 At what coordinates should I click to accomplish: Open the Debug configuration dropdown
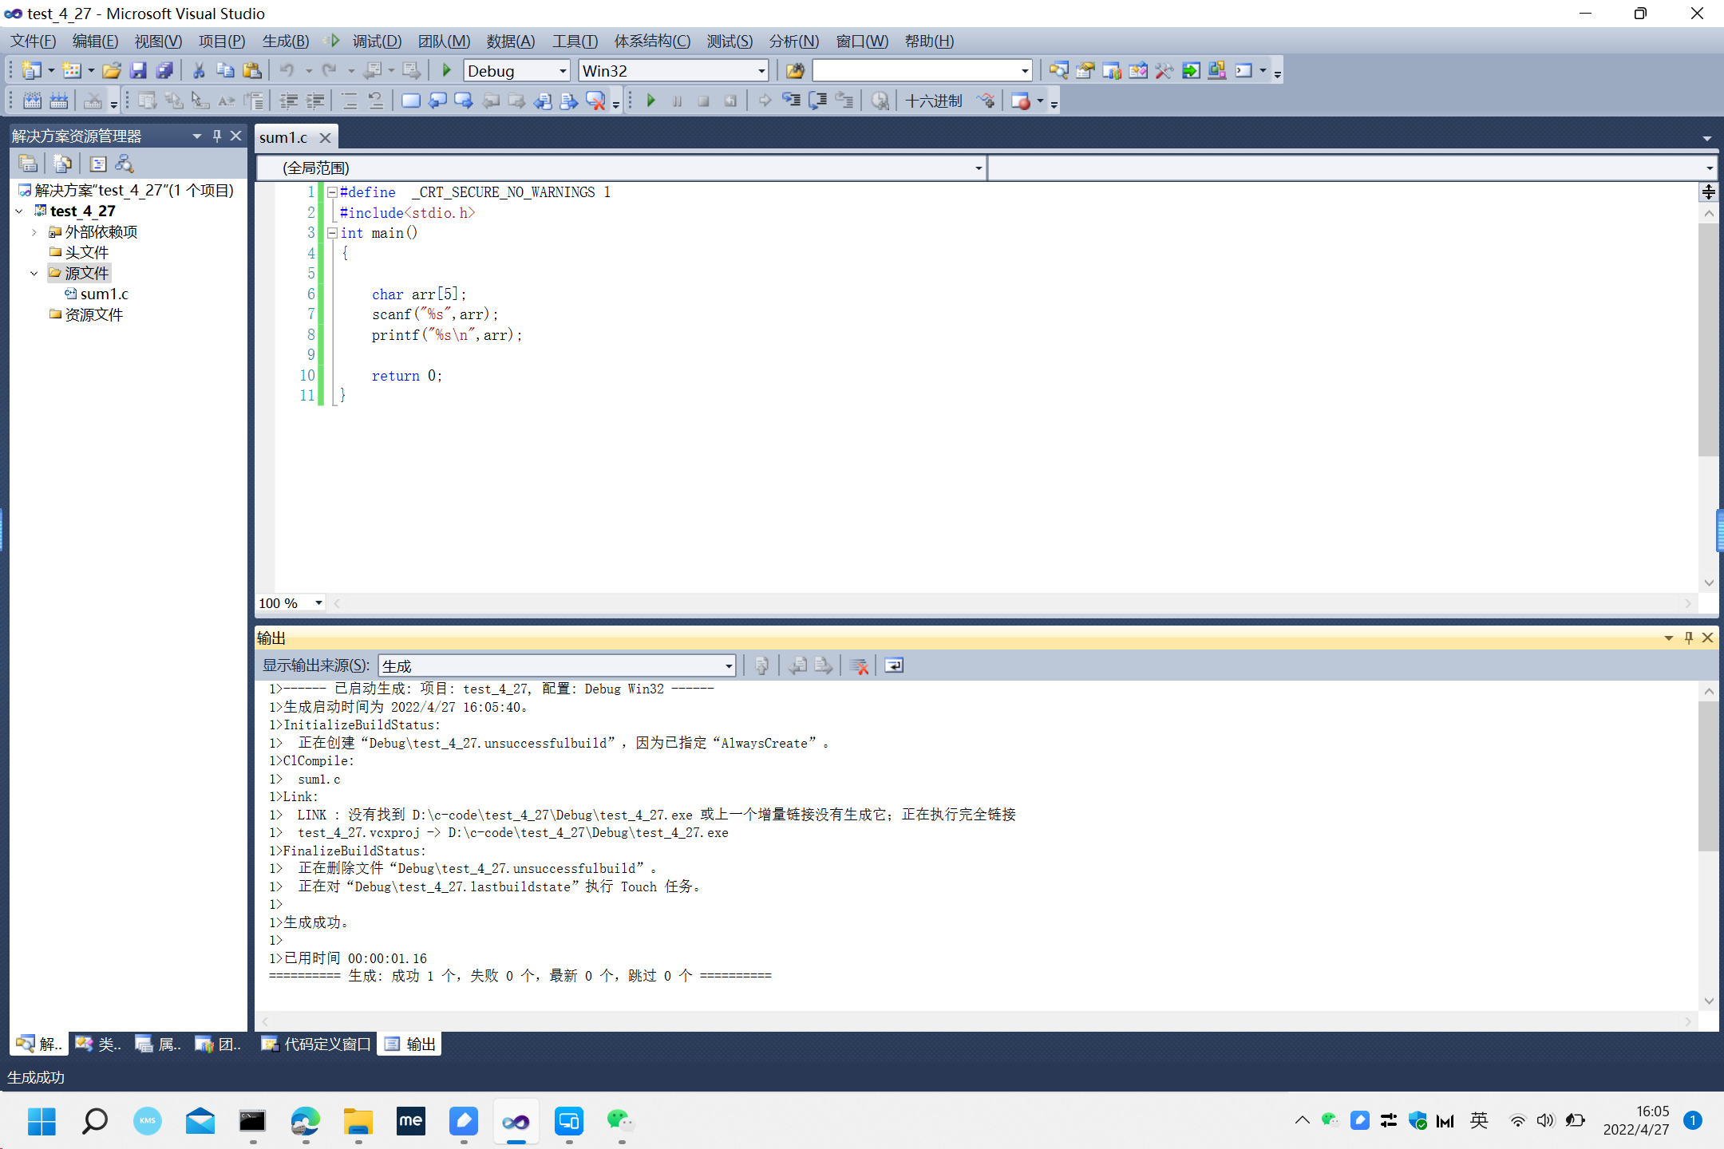[563, 71]
